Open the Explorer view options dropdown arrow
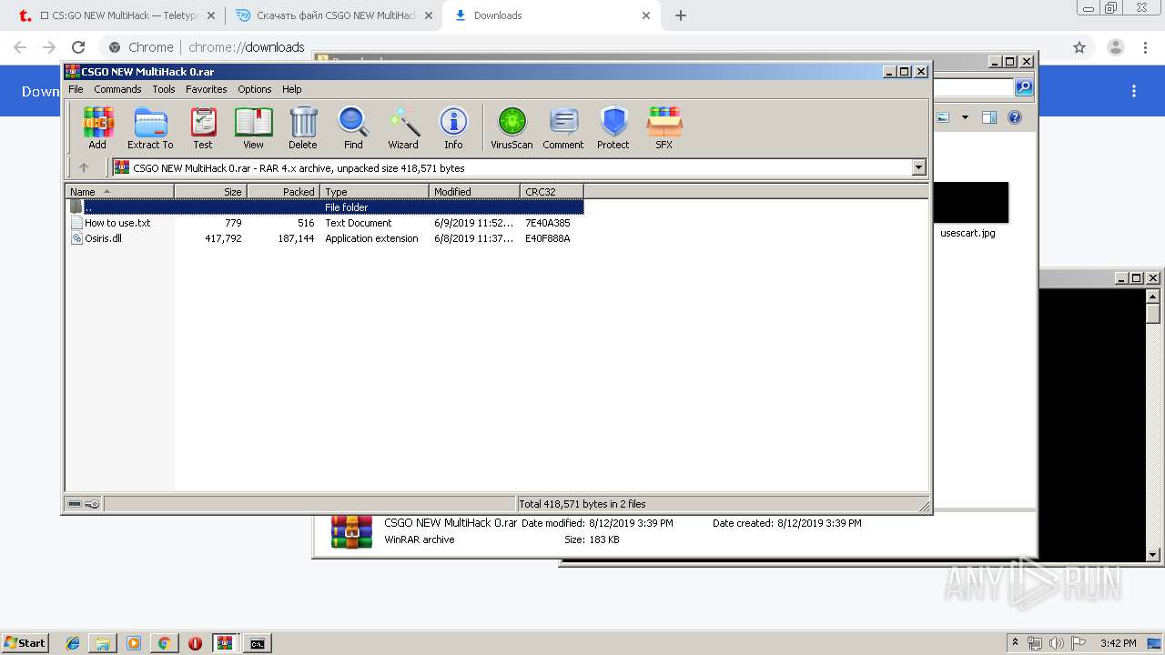 click(x=965, y=117)
